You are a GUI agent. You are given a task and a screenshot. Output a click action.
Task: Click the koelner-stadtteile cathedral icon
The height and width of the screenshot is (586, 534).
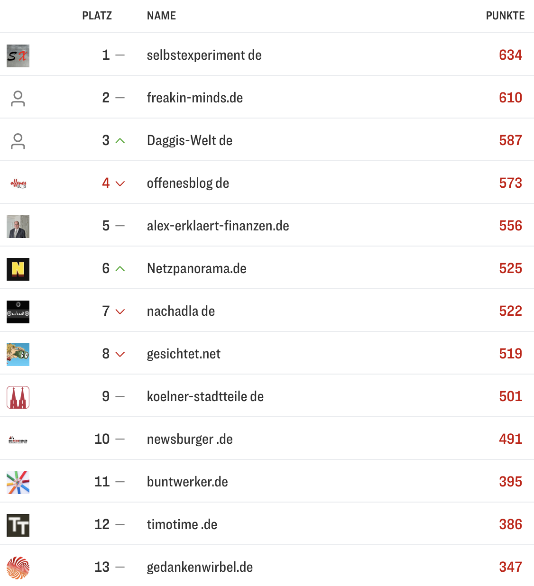click(x=18, y=397)
